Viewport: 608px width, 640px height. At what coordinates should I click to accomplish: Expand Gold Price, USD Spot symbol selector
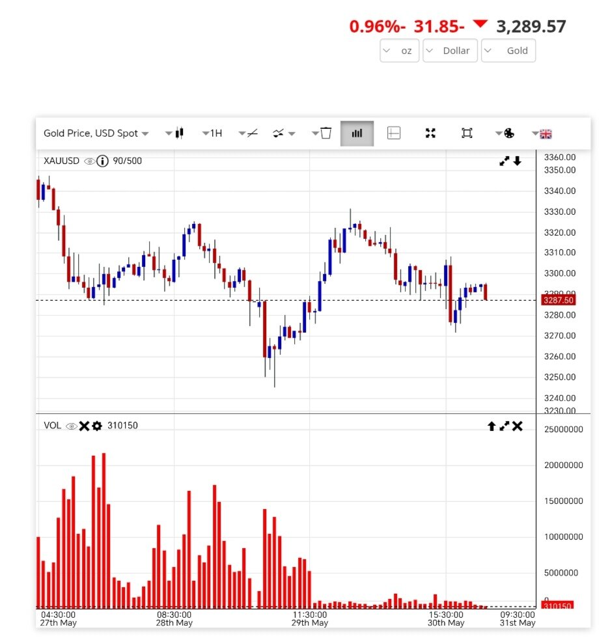point(96,133)
